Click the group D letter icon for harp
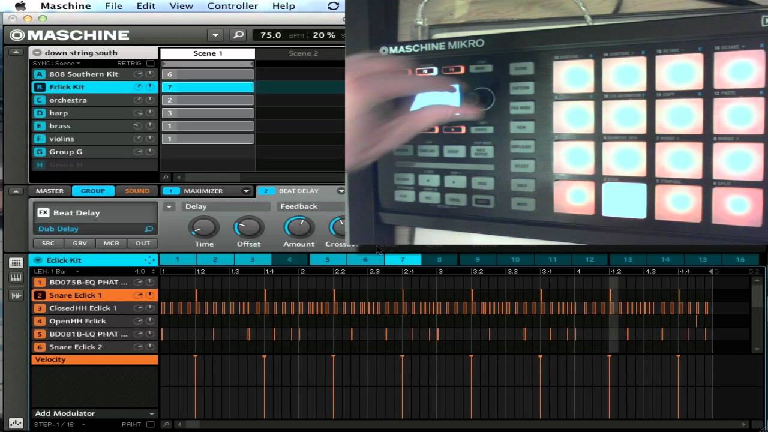768x432 pixels. (x=40, y=113)
